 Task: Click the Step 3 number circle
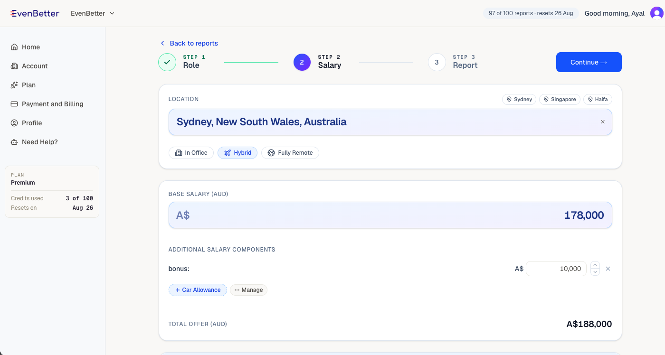click(x=437, y=62)
